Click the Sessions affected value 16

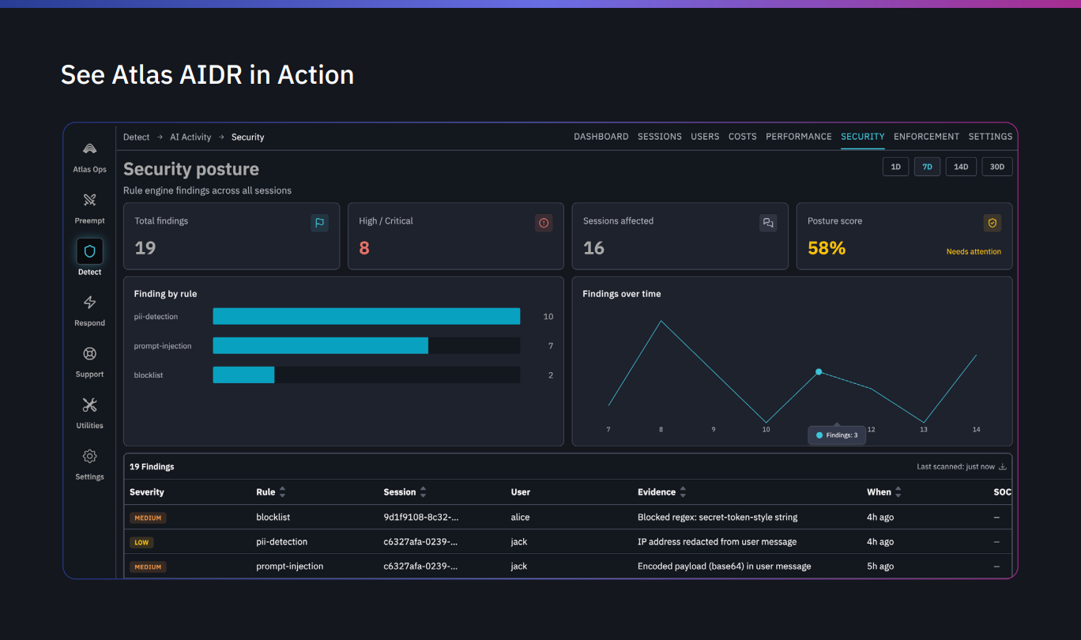tap(594, 248)
